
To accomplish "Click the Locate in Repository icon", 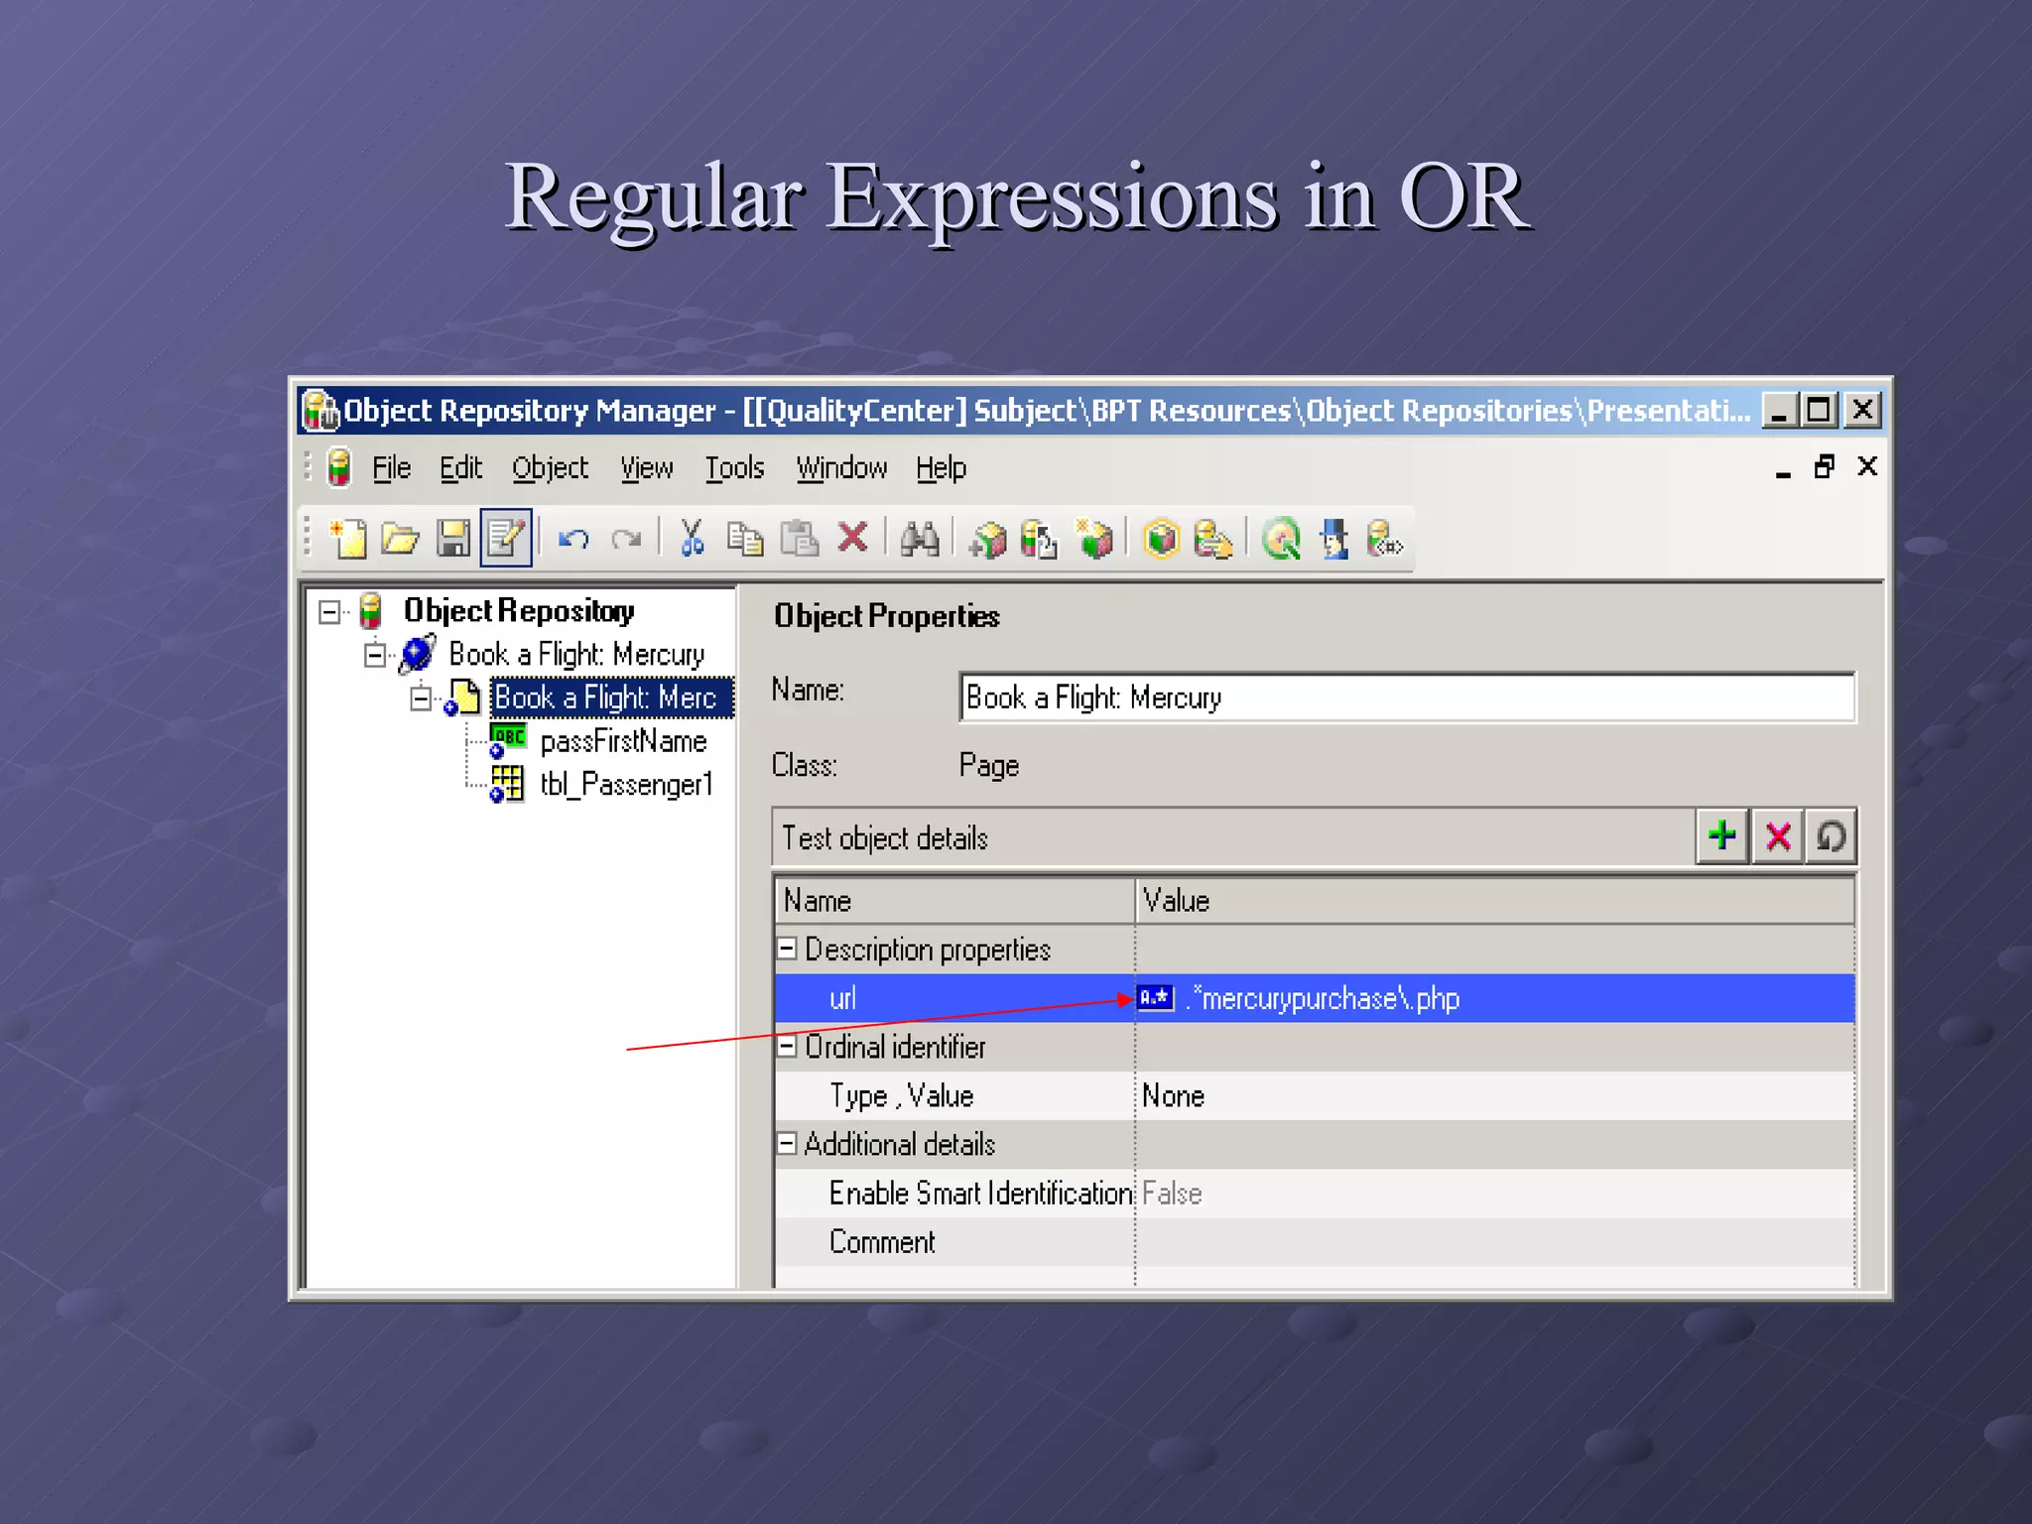I will click(x=1213, y=539).
